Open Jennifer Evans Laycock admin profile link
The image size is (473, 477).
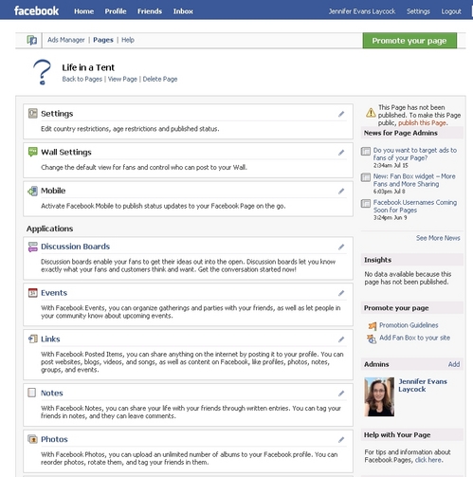[423, 385]
